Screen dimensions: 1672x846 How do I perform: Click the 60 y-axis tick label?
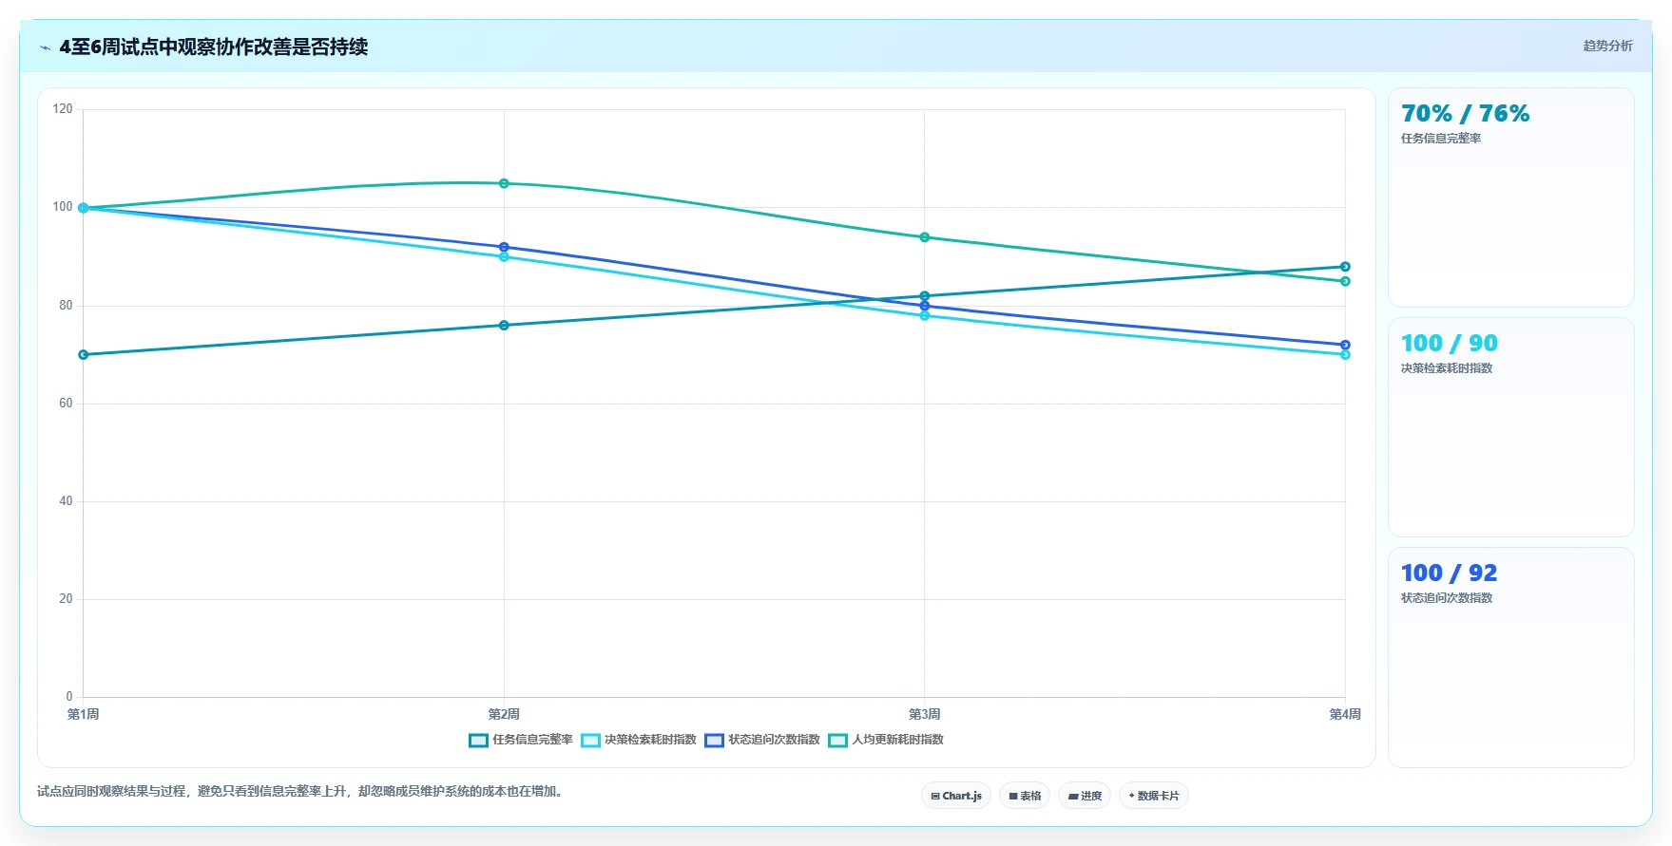66,404
